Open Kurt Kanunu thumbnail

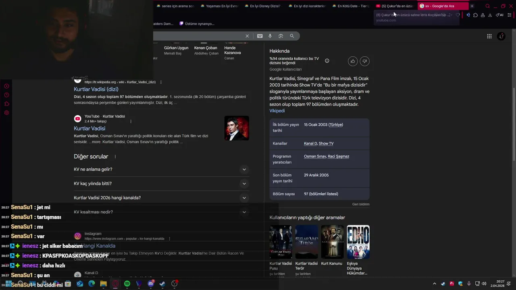click(332, 242)
